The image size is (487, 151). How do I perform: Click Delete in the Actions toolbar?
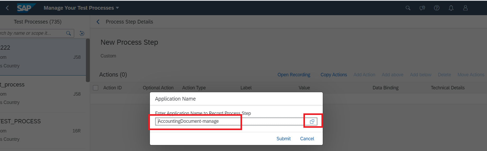click(444, 75)
